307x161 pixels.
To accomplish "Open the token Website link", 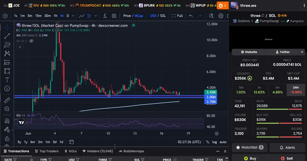I will pyautogui.click(x=249, y=52).
